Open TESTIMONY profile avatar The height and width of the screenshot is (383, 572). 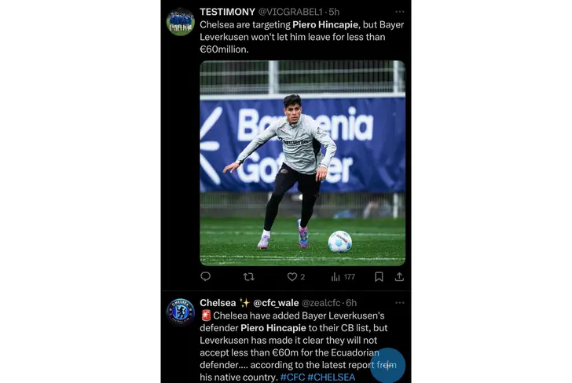click(x=181, y=22)
